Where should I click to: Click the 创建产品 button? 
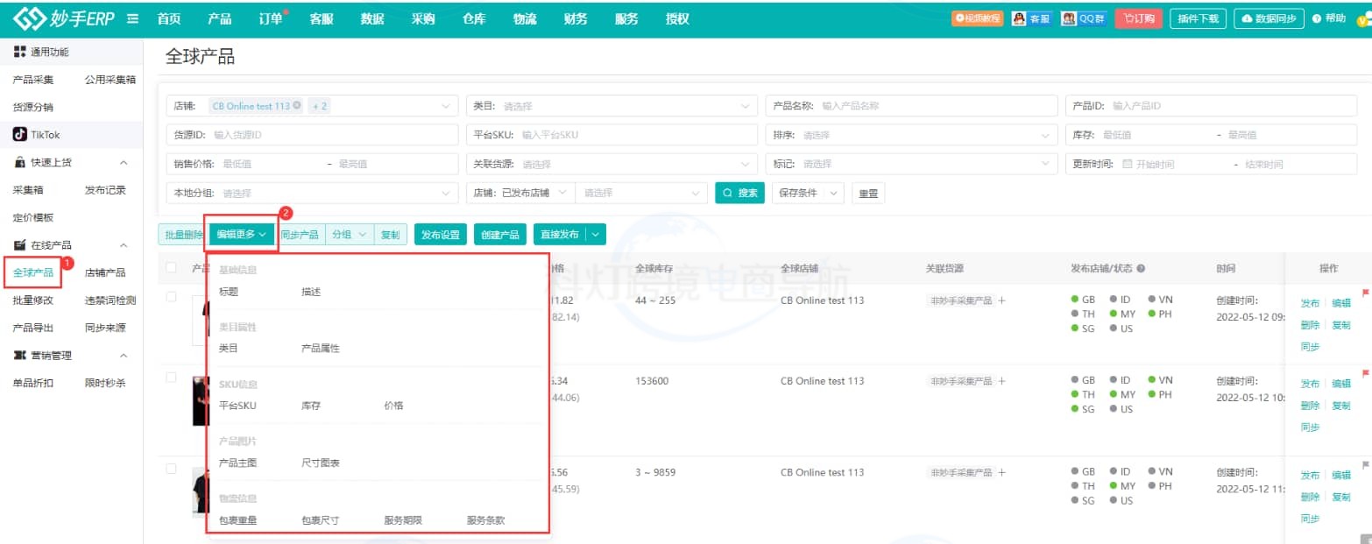pos(499,235)
